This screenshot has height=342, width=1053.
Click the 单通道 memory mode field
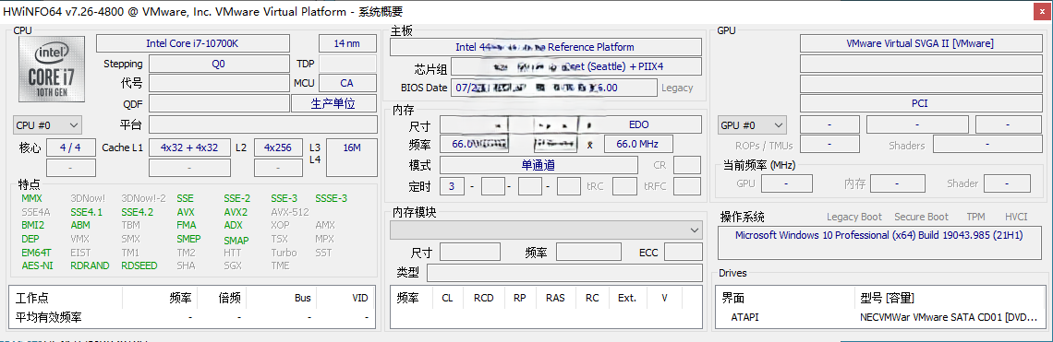click(x=539, y=165)
